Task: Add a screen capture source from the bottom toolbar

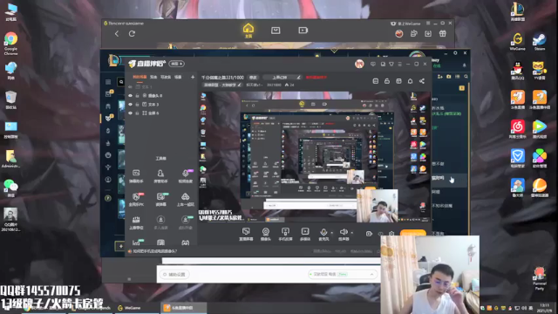Action: (x=246, y=235)
